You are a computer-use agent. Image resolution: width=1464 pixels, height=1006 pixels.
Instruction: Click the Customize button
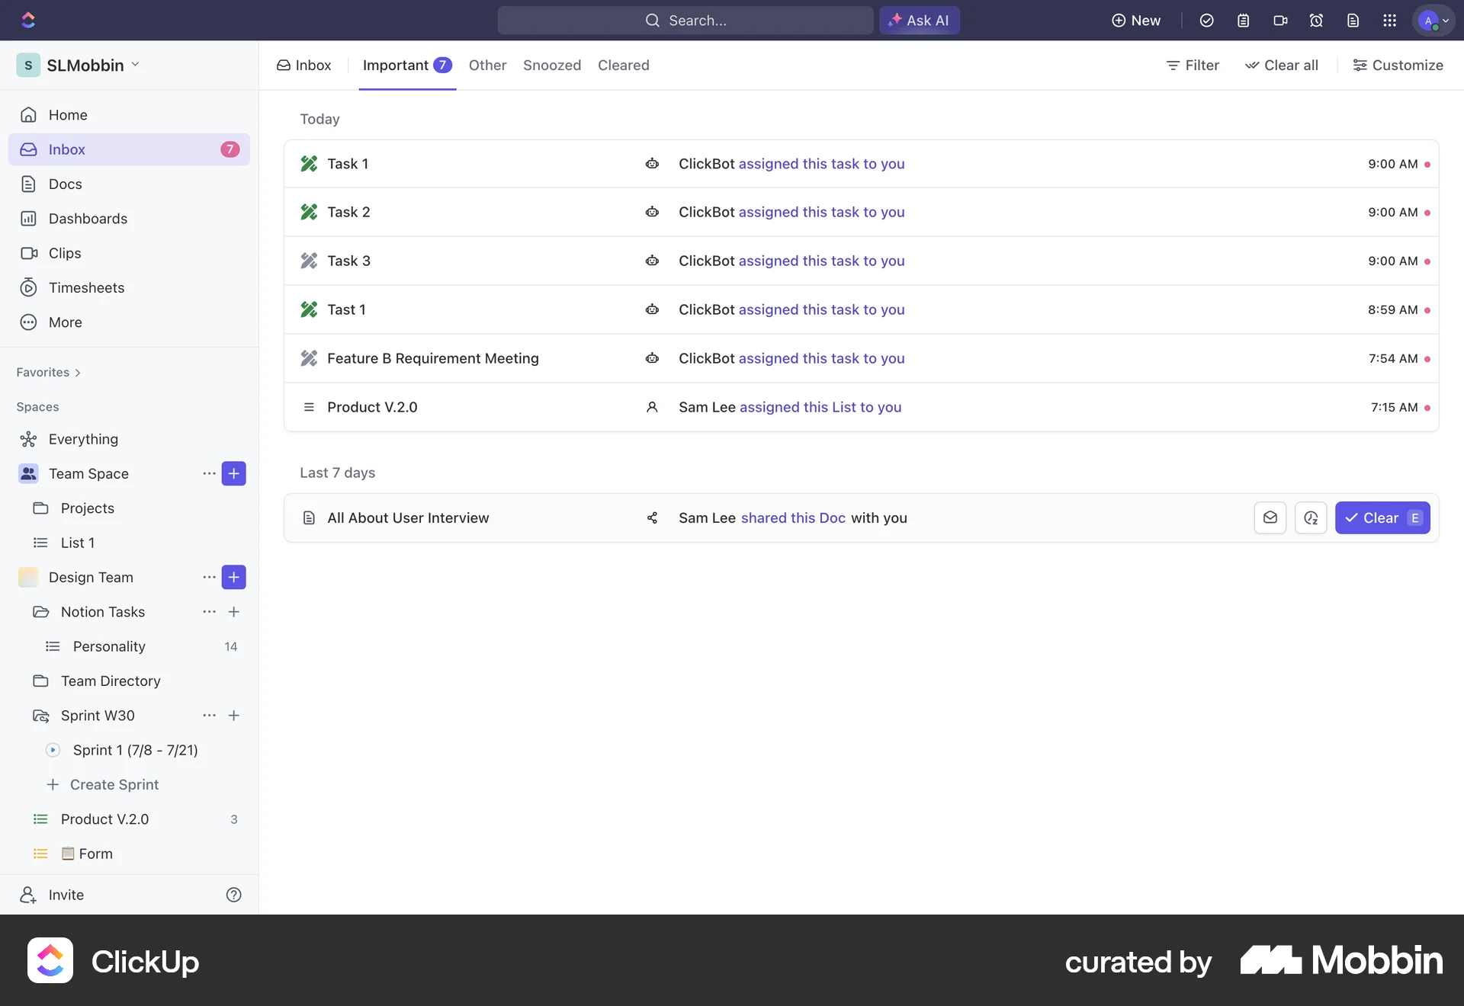click(1398, 65)
